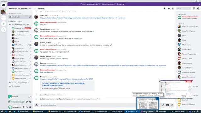The width and height of the screenshot is (201, 113).
Task: Click Вячеслав Николаевич user panel name
Action: click(17, 107)
